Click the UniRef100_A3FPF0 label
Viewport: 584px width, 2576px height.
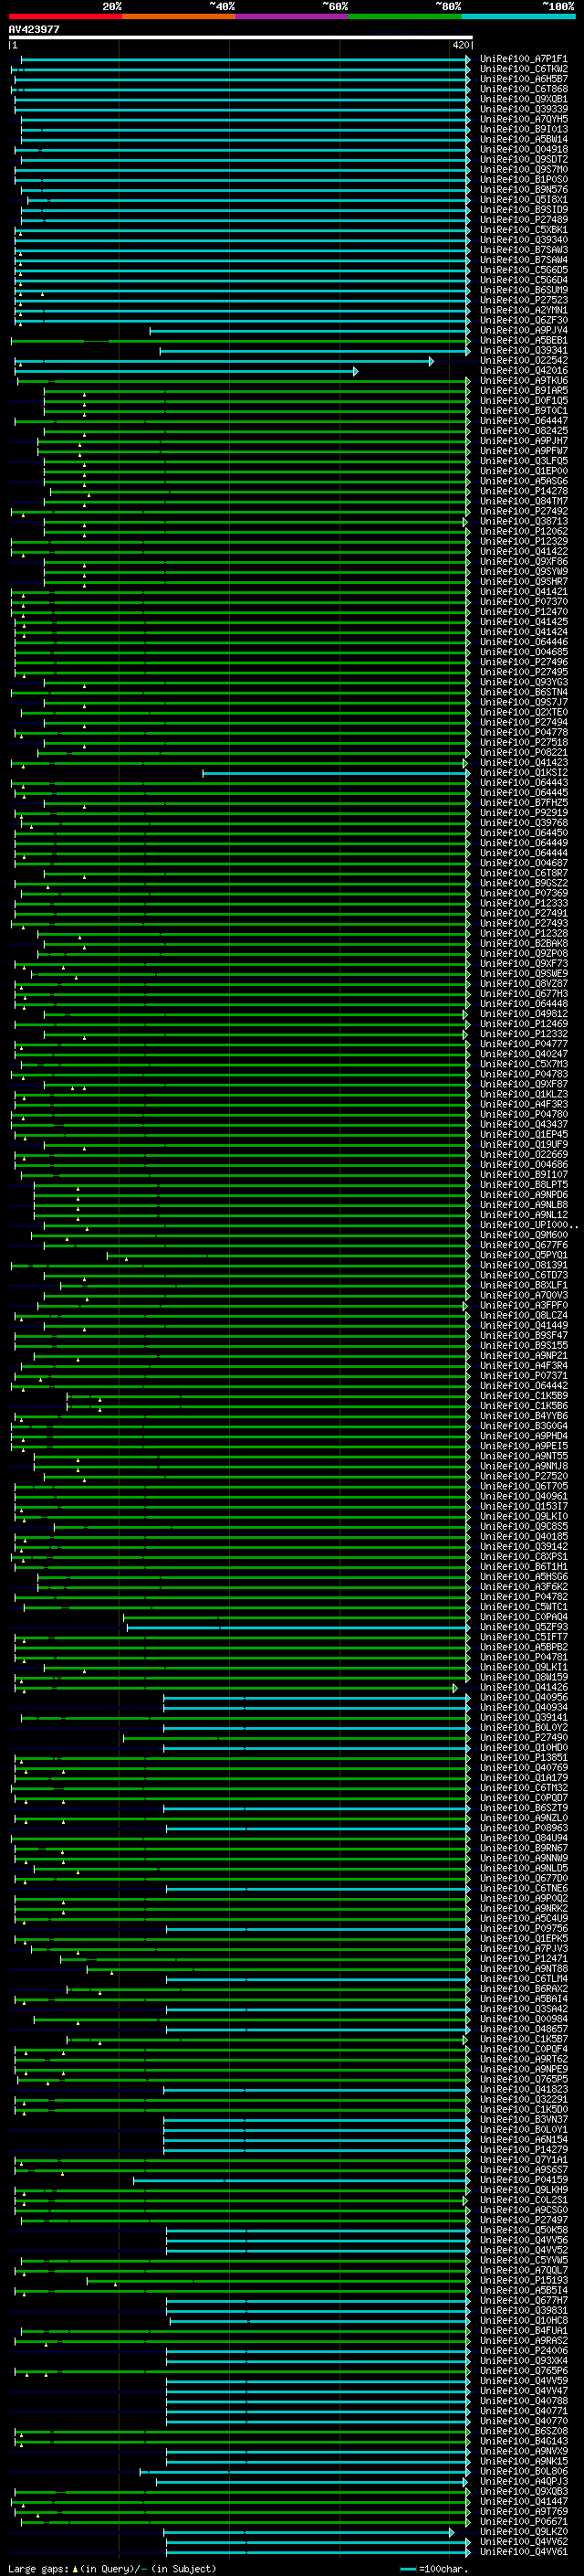click(x=523, y=1306)
